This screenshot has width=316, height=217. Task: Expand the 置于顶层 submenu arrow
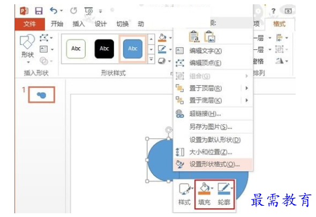[247, 88]
